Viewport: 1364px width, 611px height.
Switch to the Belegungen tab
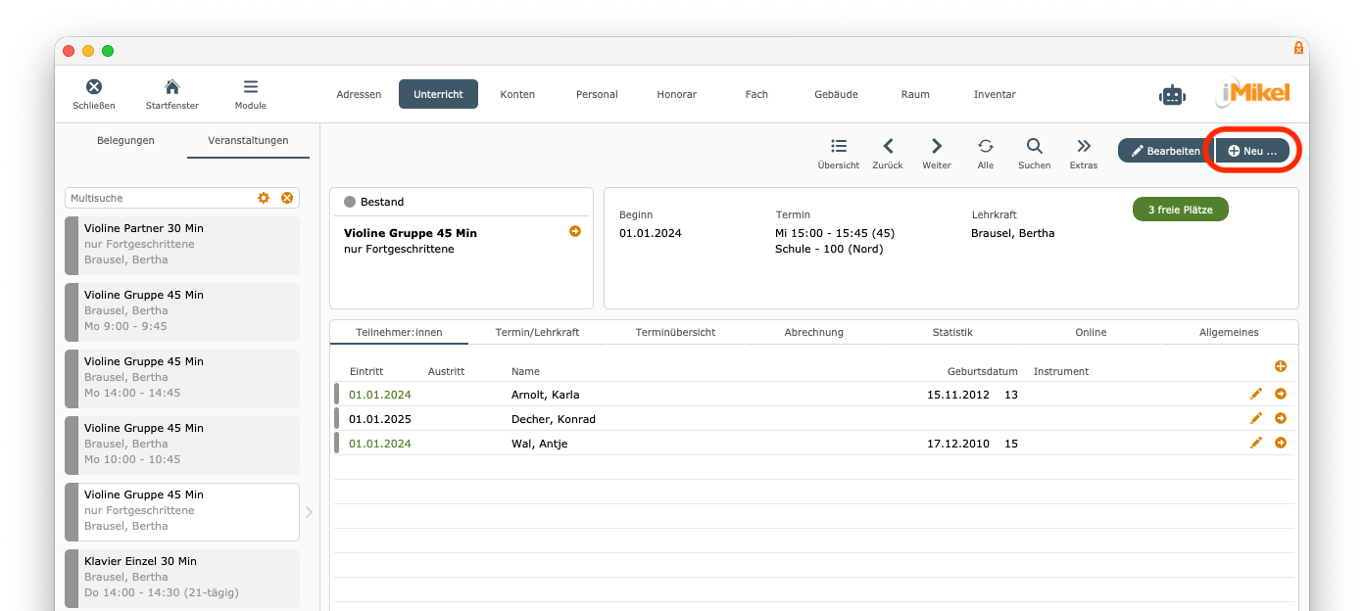click(x=125, y=141)
